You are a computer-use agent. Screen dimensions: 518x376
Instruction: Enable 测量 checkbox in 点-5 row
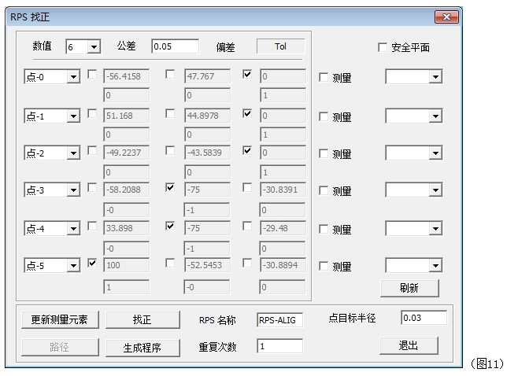[324, 266]
